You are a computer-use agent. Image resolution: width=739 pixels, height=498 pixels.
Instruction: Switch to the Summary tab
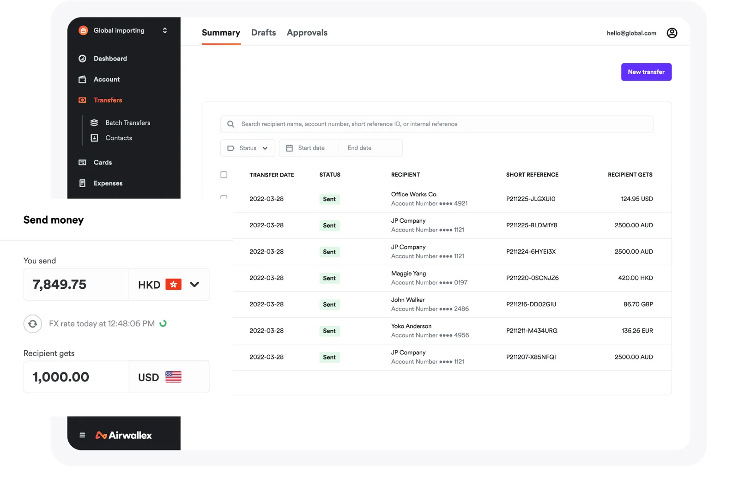click(221, 33)
